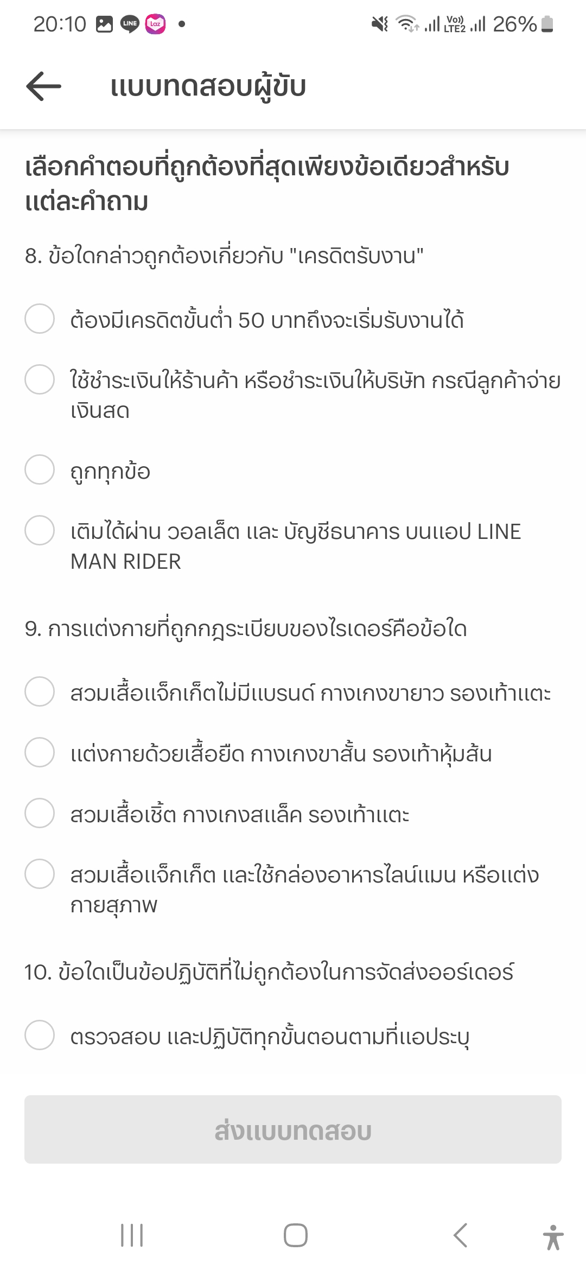Screen dimensions: 586x1270
Task: Open the Lazada notification icon in status bar
Action: 155,24
